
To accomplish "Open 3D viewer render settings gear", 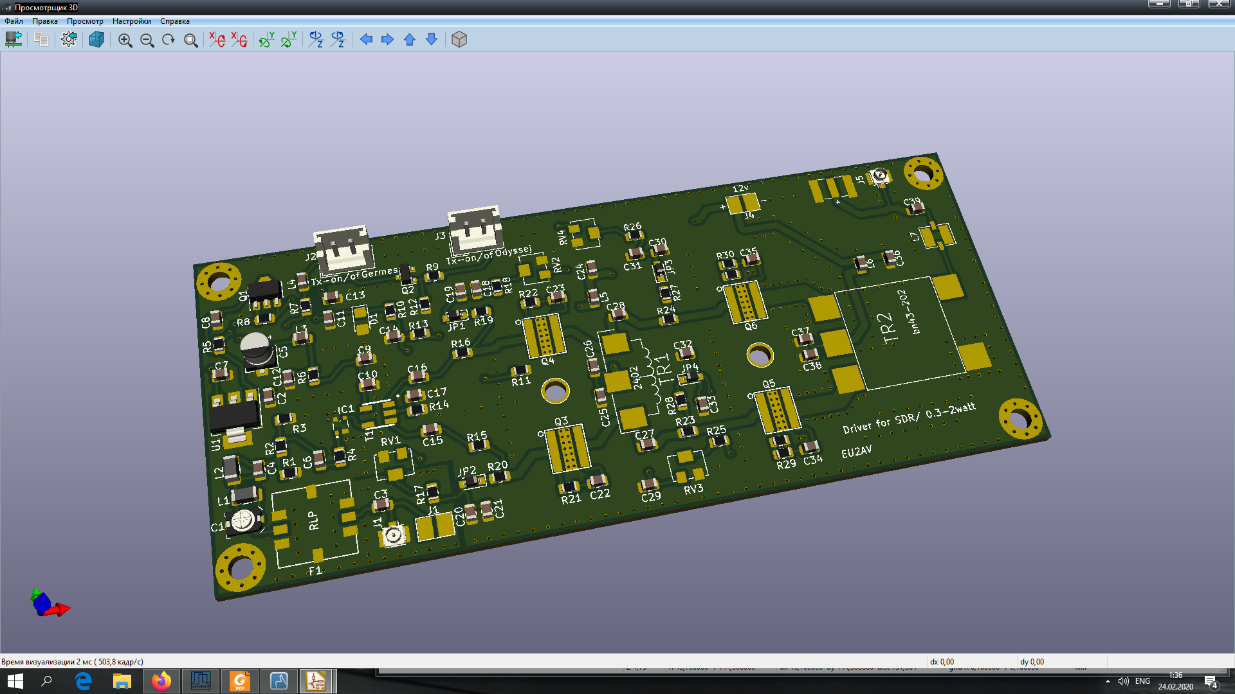I will (69, 39).
